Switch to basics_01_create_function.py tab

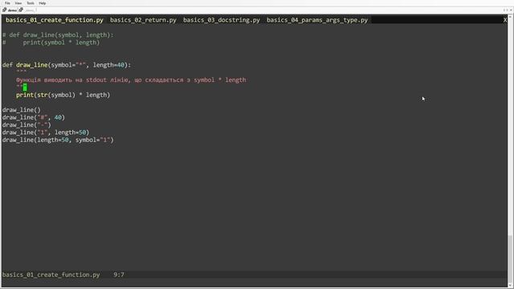(x=55, y=20)
